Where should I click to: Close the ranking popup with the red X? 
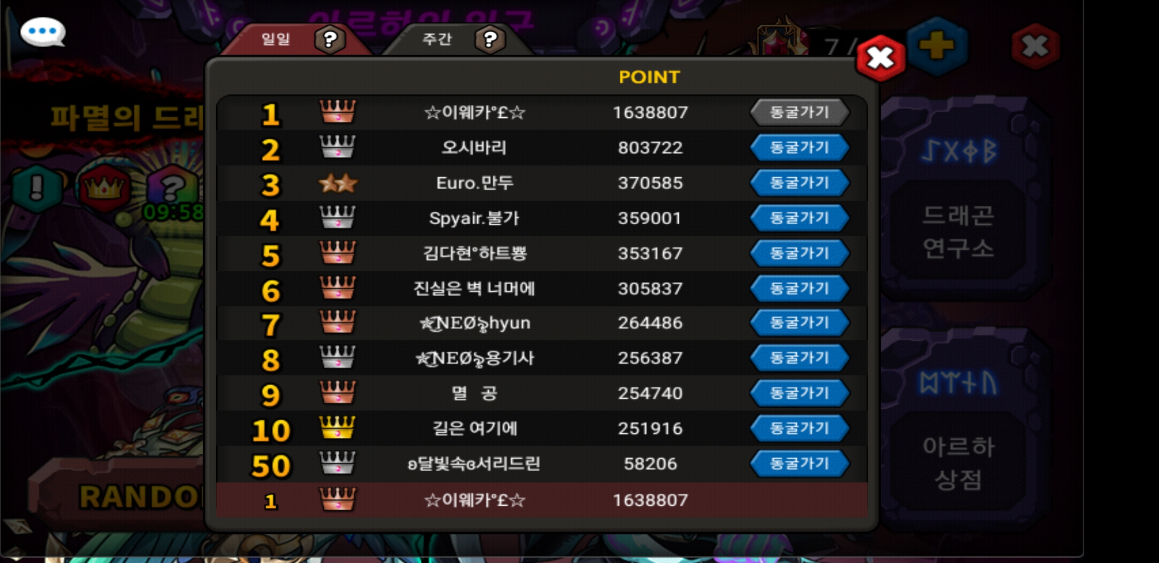(881, 58)
